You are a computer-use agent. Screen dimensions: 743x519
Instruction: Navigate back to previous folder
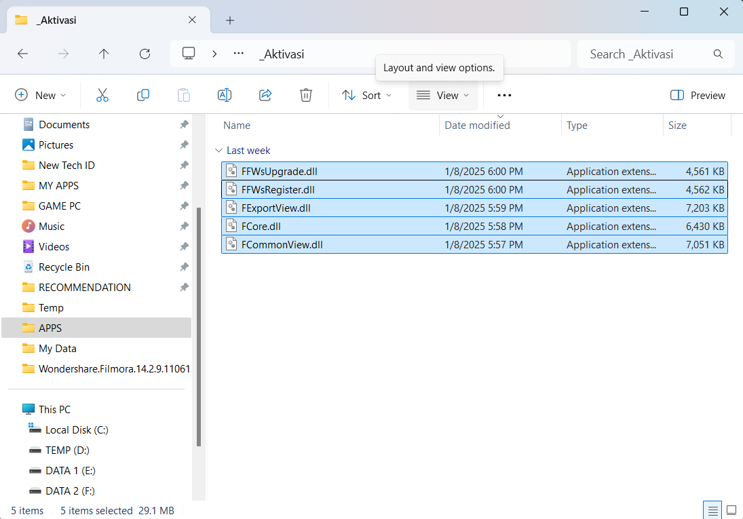point(22,54)
